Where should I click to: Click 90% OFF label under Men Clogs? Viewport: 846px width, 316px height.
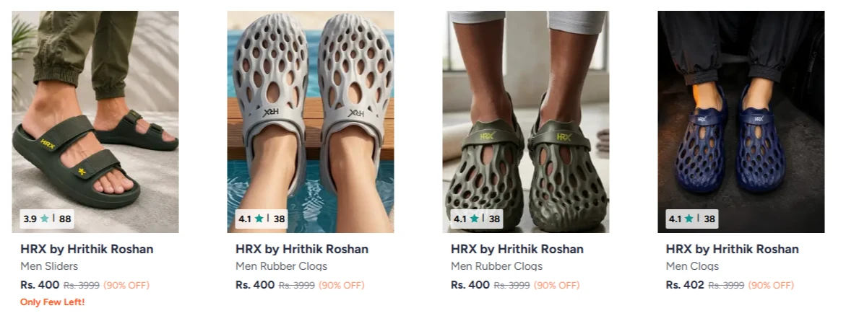point(771,285)
